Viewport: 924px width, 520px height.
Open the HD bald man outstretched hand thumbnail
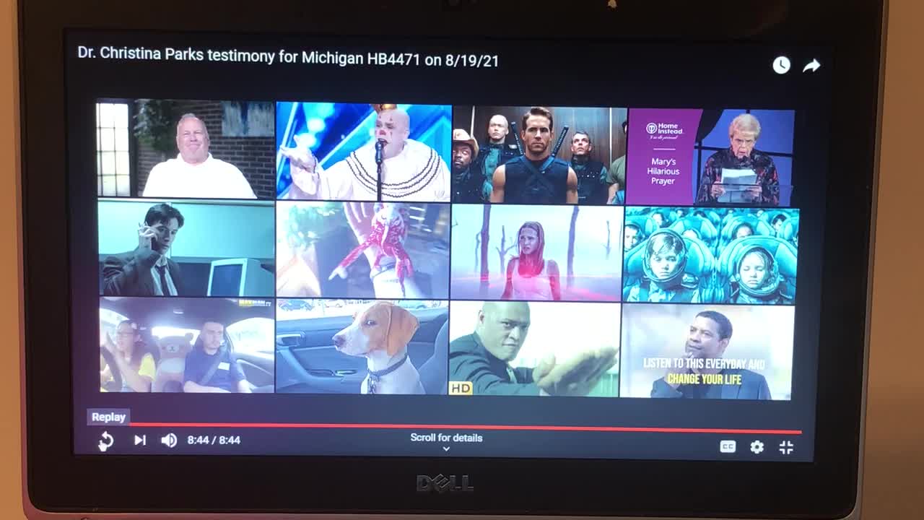point(534,349)
